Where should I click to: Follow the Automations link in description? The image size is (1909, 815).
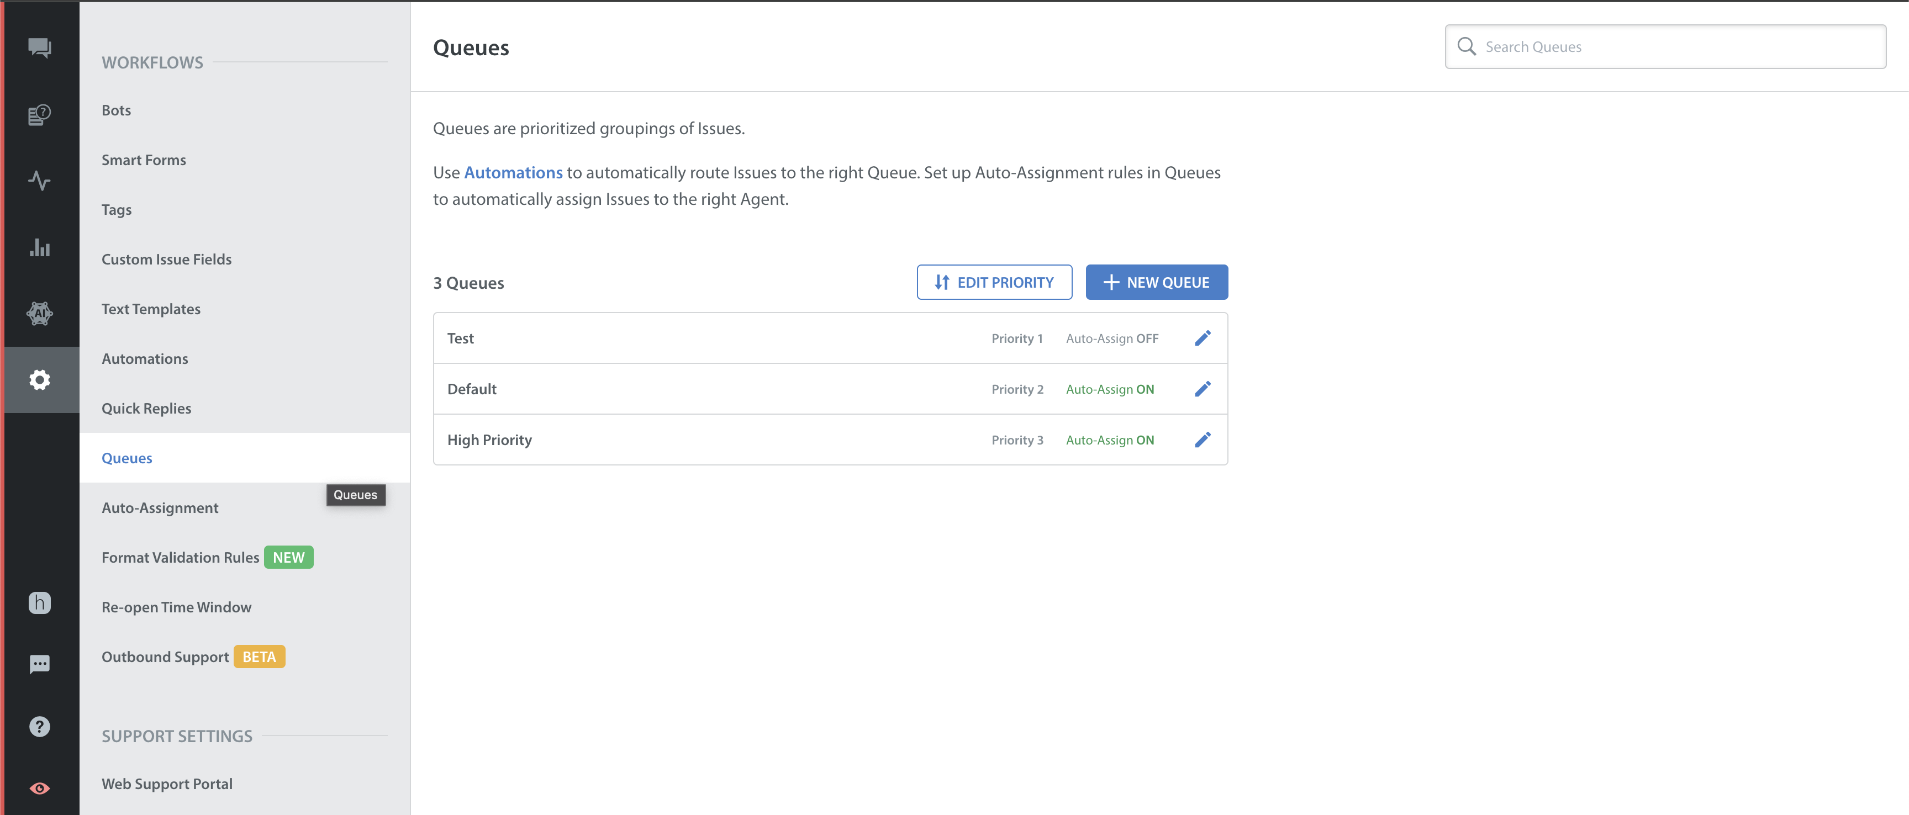pos(513,173)
